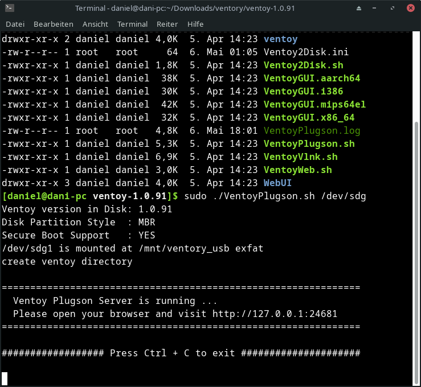Click the 'Secure Boot Support : YES' line
The height and width of the screenshot is (387, 421).
[79, 235]
